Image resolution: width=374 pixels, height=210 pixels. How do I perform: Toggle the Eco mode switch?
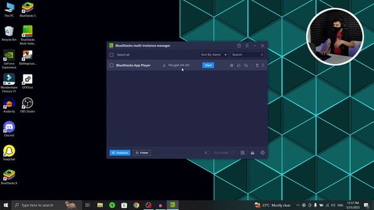tap(207, 153)
